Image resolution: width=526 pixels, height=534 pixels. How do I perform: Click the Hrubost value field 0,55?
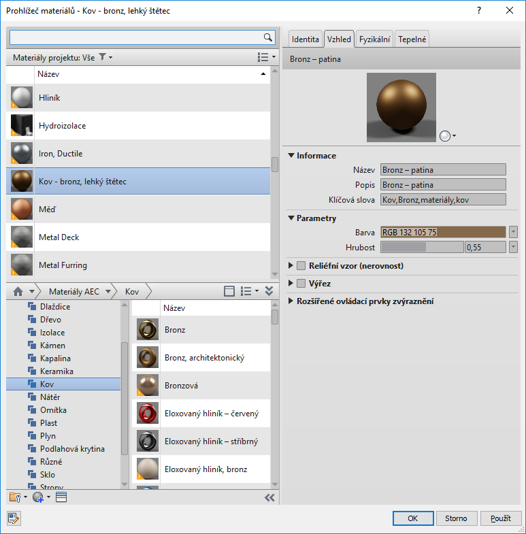pos(485,247)
